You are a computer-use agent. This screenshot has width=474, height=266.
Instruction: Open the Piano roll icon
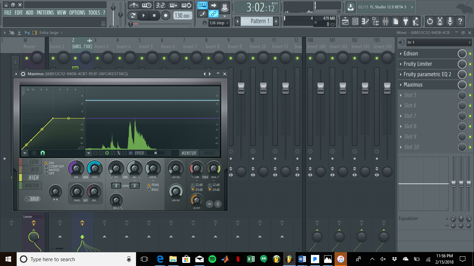365,21
